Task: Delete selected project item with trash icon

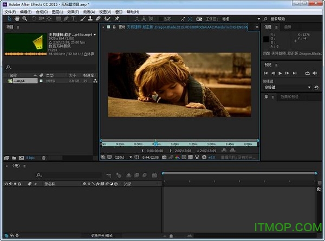Action: (44, 158)
